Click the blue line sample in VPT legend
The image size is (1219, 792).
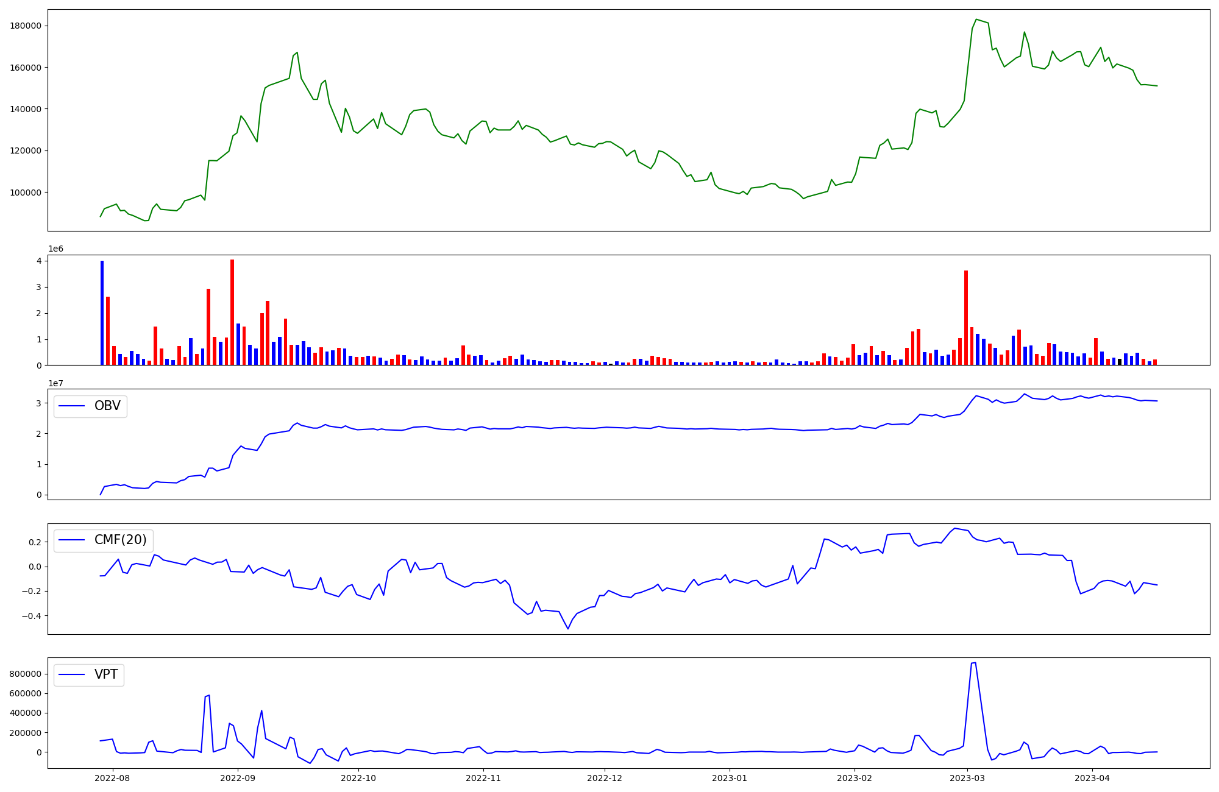click(x=72, y=675)
